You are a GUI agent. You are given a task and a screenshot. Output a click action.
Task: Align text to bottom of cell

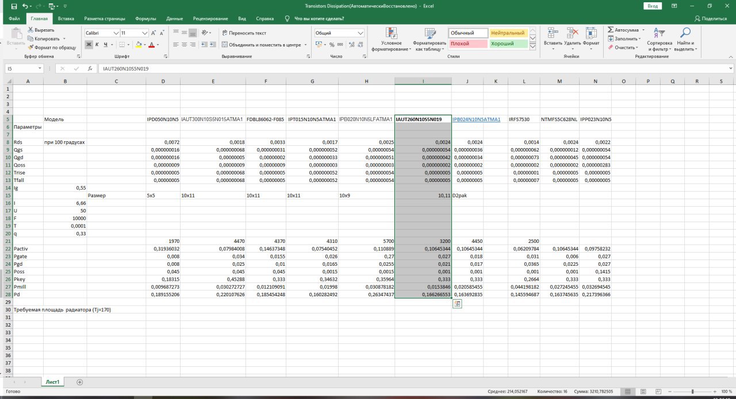(x=193, y=33)
